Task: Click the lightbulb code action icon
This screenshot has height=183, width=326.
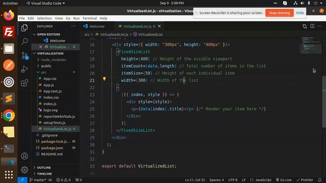Action: click(x=104, y=79)
